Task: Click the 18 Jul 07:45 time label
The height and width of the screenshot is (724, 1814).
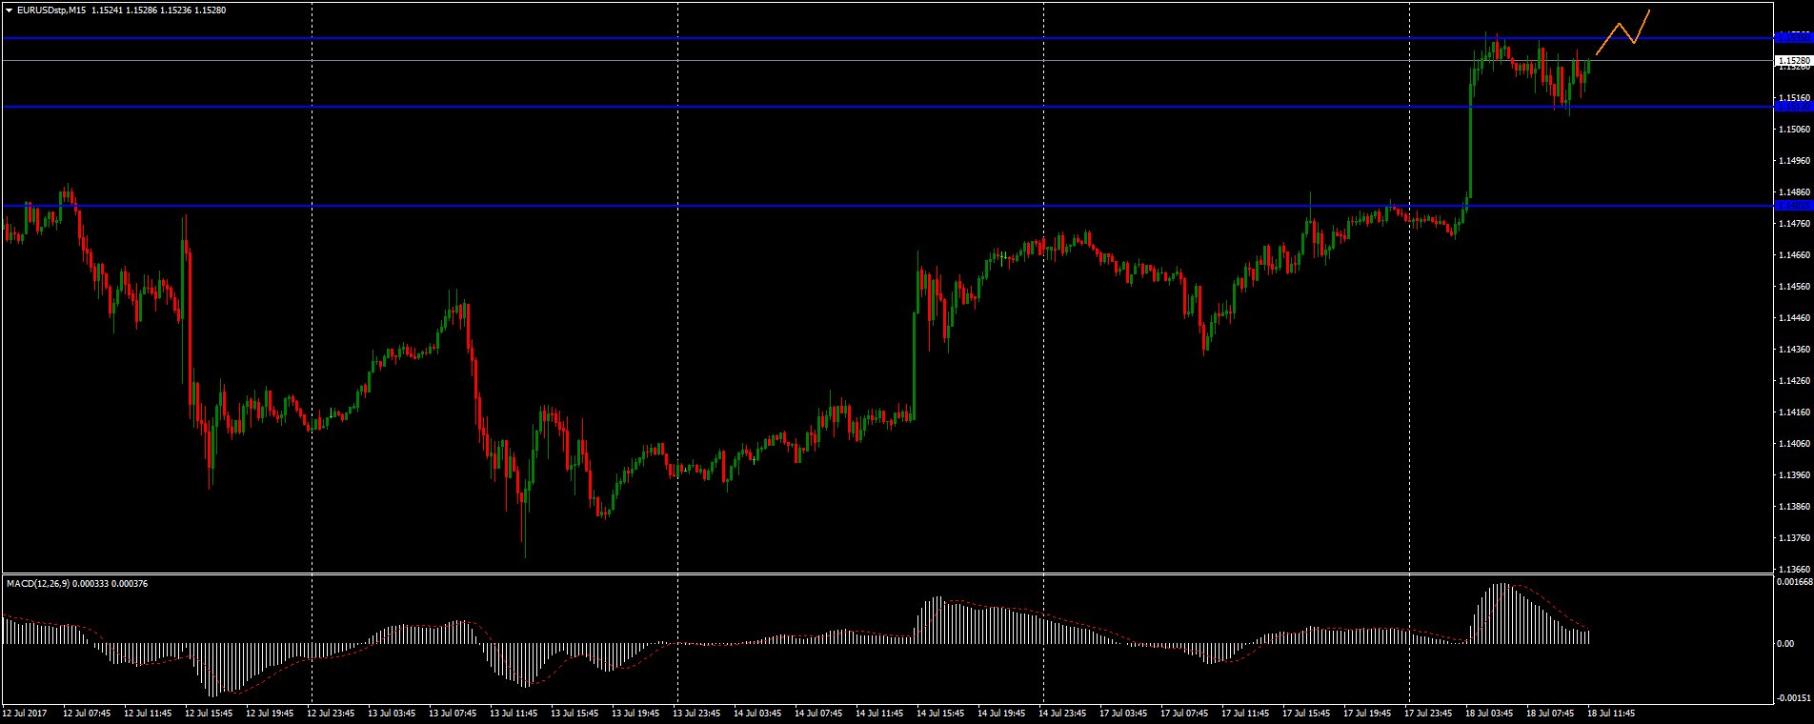Action: 1550,712
